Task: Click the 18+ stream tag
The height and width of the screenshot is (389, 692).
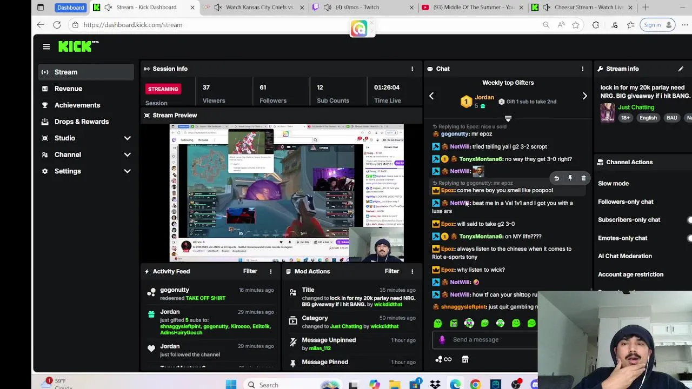Action: coord(626,118)
